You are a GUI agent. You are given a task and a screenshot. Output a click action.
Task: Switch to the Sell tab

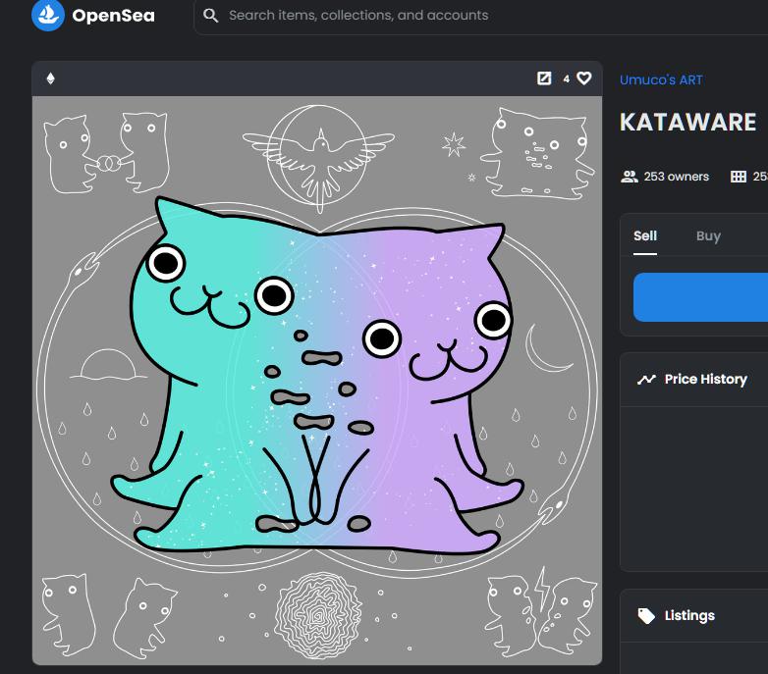[x=645, y=235]
